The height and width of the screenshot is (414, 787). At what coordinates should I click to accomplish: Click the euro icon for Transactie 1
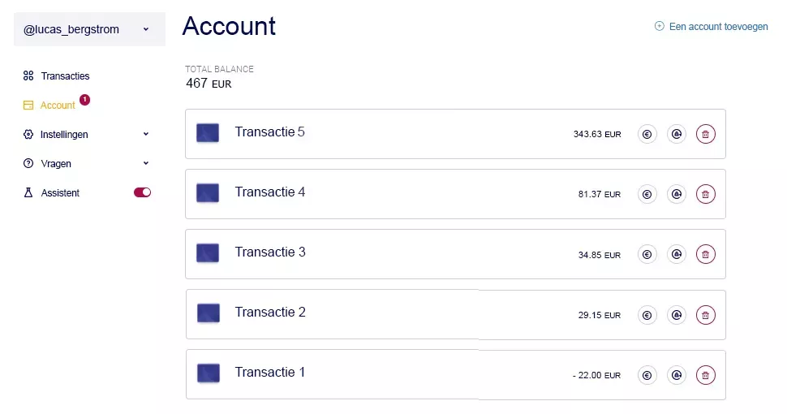point(647,375)
